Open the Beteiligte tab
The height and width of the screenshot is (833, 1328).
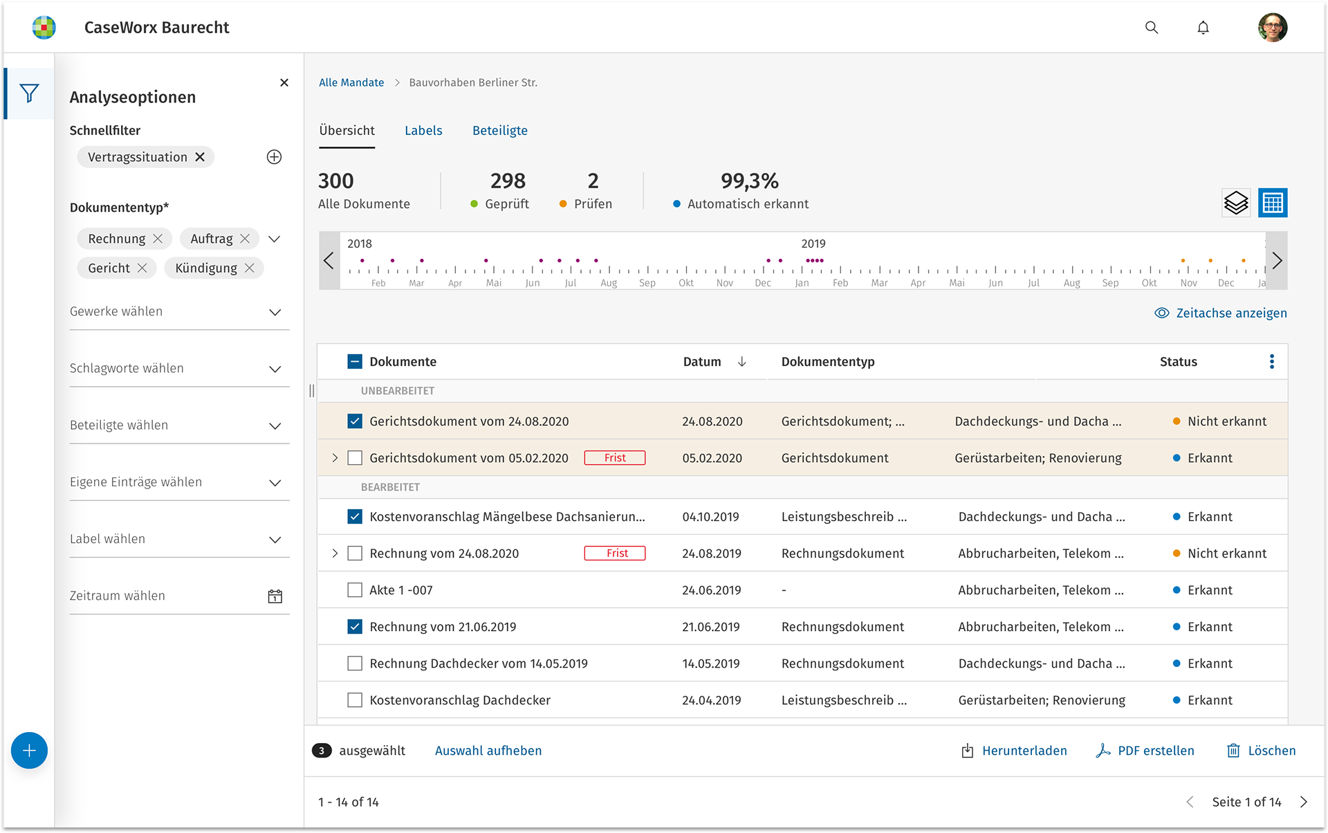pyautogui.click(x=499, y=131)
